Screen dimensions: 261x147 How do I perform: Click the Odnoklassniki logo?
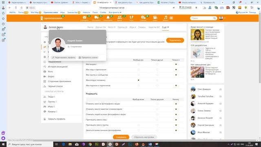click(x=51, y=18)
